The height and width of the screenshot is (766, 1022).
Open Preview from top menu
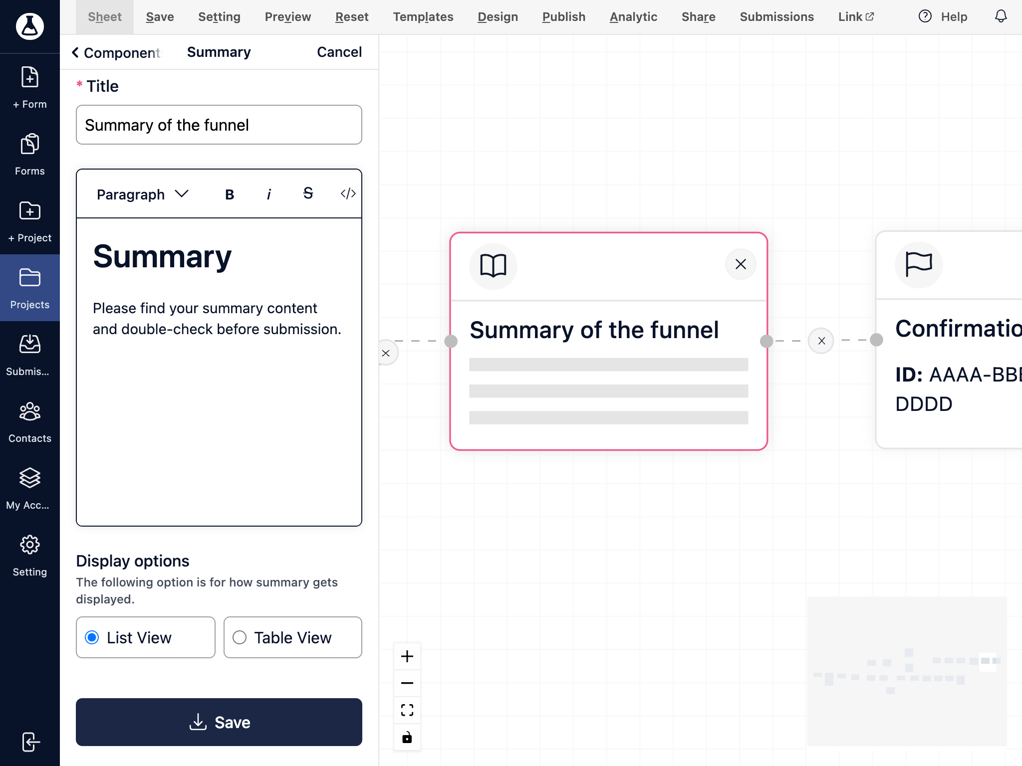coord(288,17)
